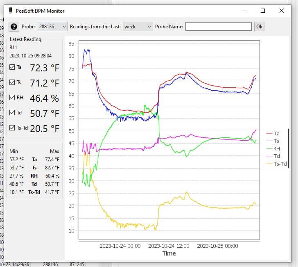Maximize the PosiSoft DPM Monitor window
The width and height of the screenshot is (298, 267).
click(263, 11)
